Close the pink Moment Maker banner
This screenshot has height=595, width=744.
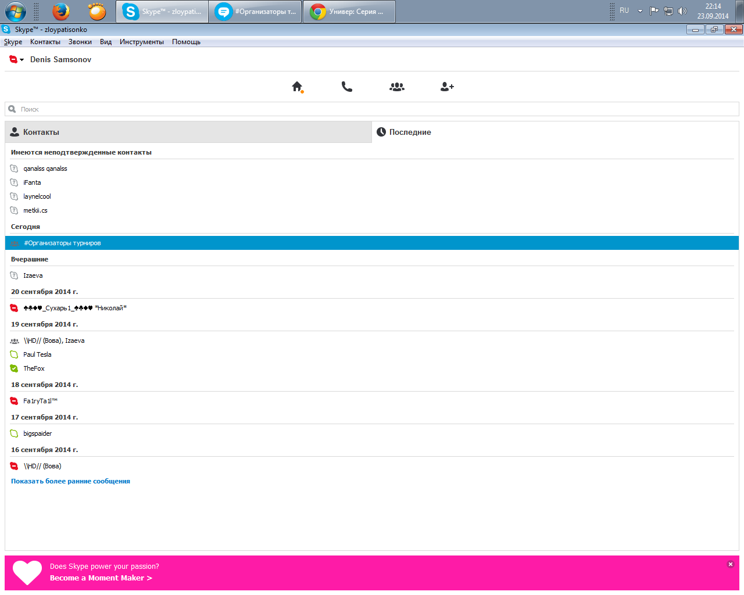tap(731, 564)
